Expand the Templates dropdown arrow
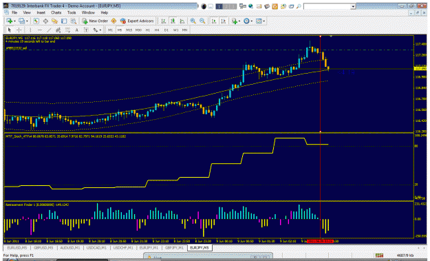 [x=264, y=21]
